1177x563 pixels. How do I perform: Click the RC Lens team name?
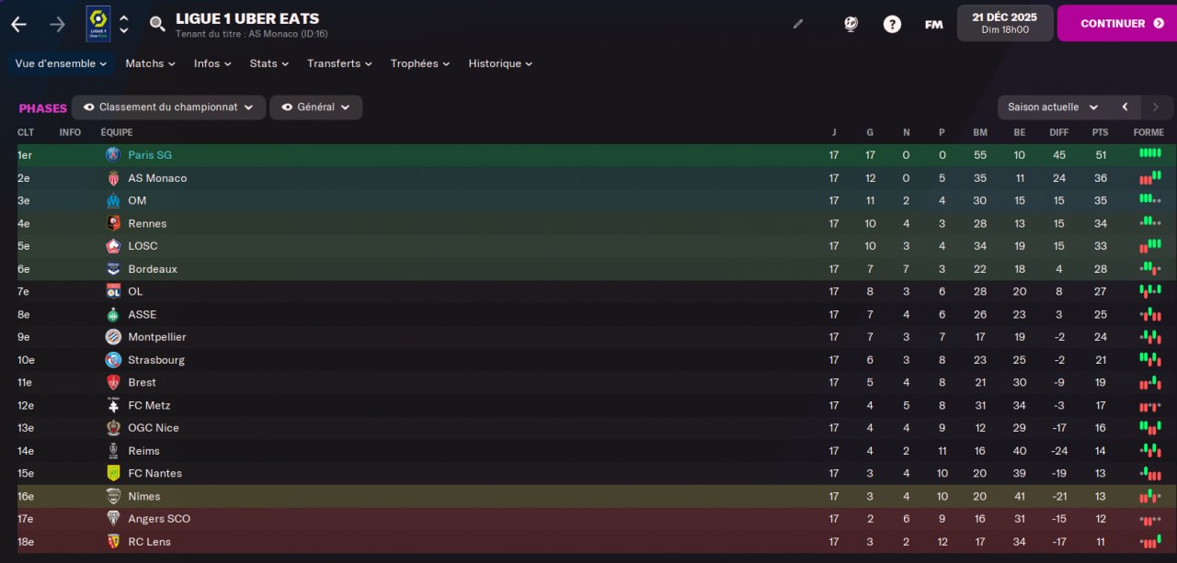click(x=149, y=542)
